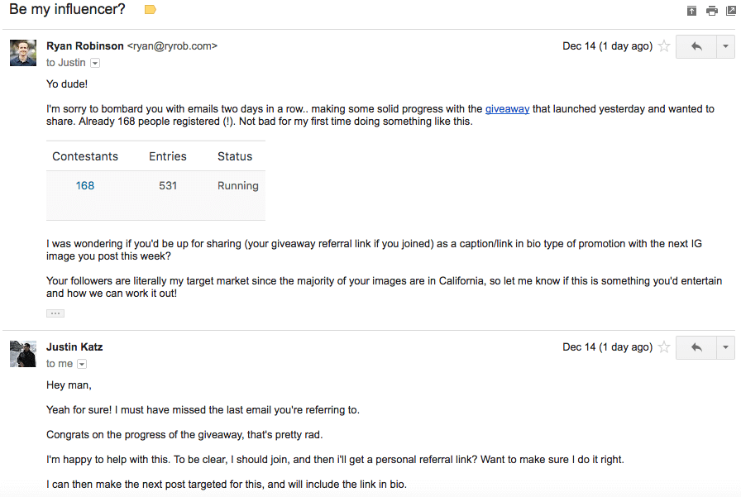Print the entire conversation
Screen dimensions: 741x497
(711, 10)
